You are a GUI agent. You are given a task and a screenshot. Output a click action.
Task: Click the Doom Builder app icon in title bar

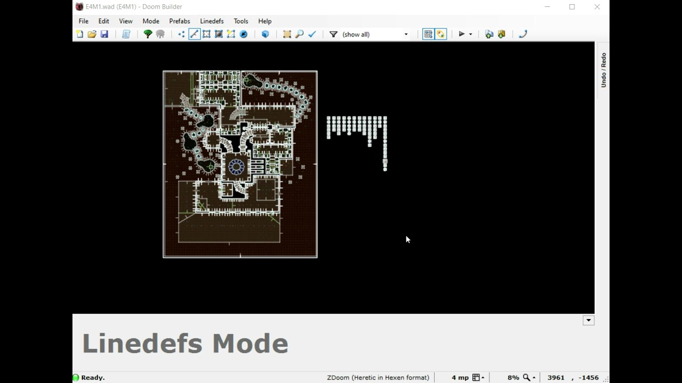tap(79, 7)
